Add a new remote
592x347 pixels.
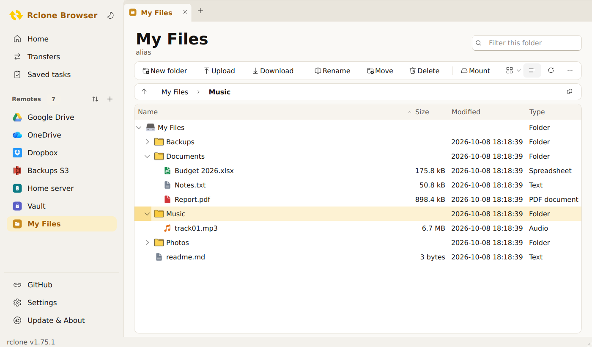110,99
